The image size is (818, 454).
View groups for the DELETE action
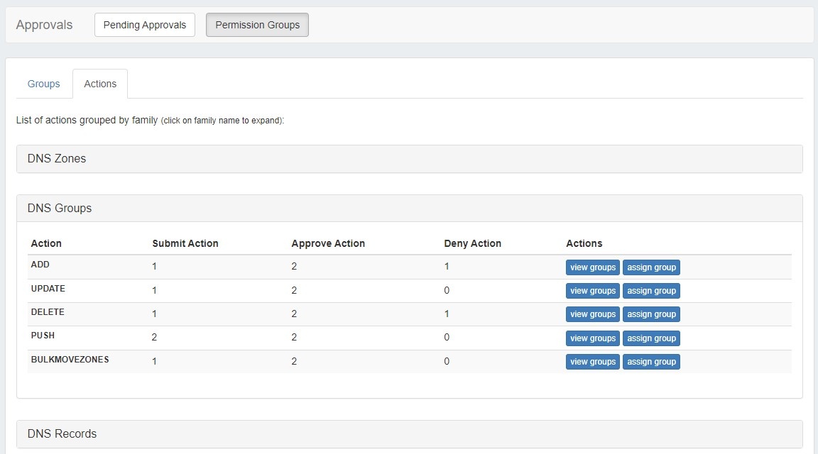click(x=592, y=314)
